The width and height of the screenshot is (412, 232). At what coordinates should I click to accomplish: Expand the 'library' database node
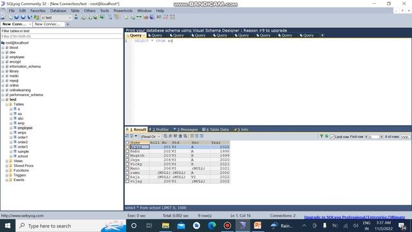coord(3,72)
